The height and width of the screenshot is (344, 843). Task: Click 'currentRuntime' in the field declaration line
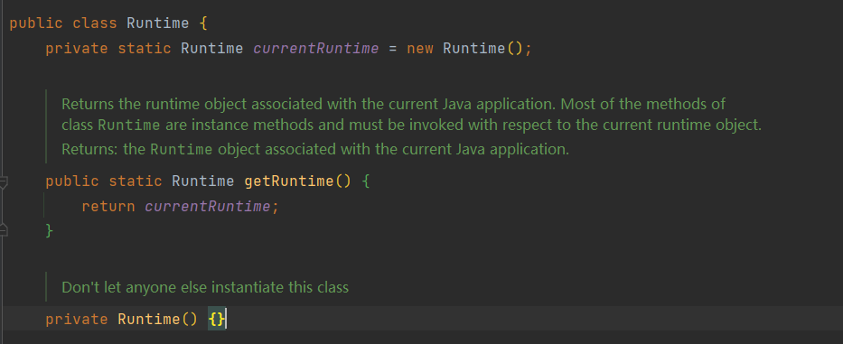click(316, 49)
